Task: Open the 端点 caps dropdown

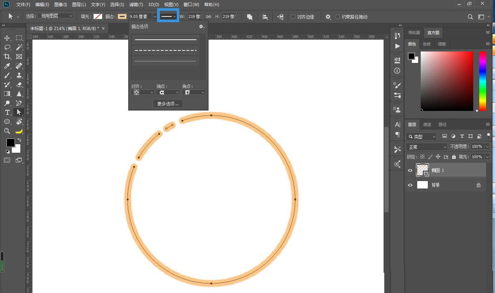Action: (x=168, y=92)
